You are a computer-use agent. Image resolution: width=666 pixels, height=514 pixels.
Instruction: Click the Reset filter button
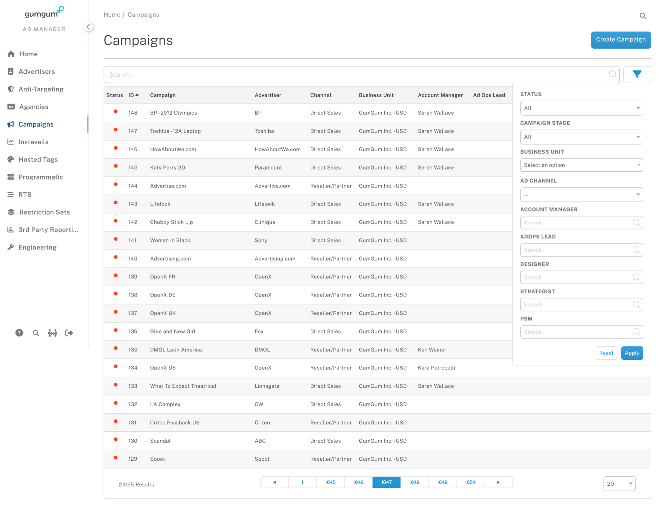point(606,353)
